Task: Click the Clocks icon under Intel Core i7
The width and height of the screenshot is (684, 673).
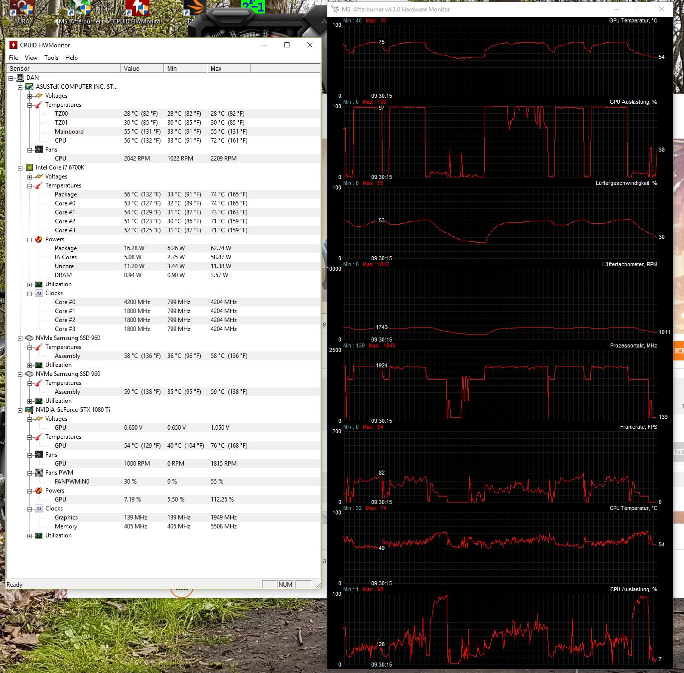Action: click(39, 293)
